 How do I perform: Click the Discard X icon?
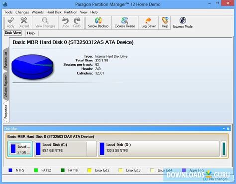(x=24, y=21)
